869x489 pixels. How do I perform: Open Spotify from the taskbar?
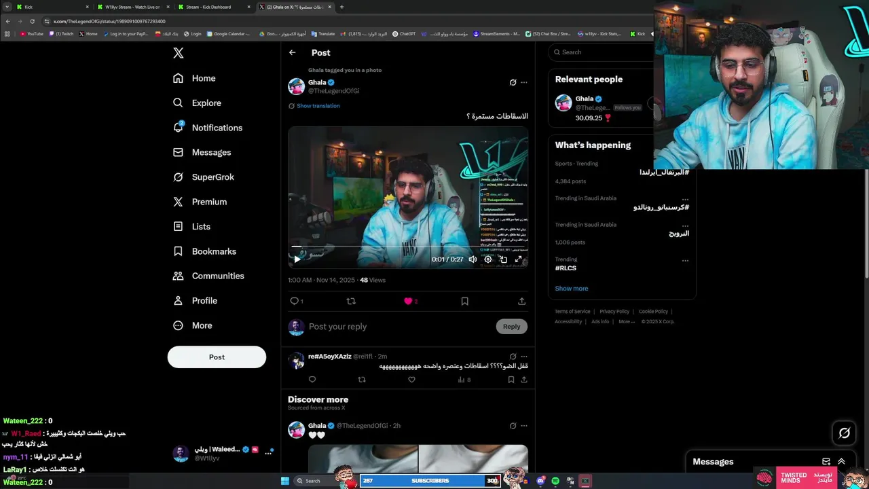555,481
